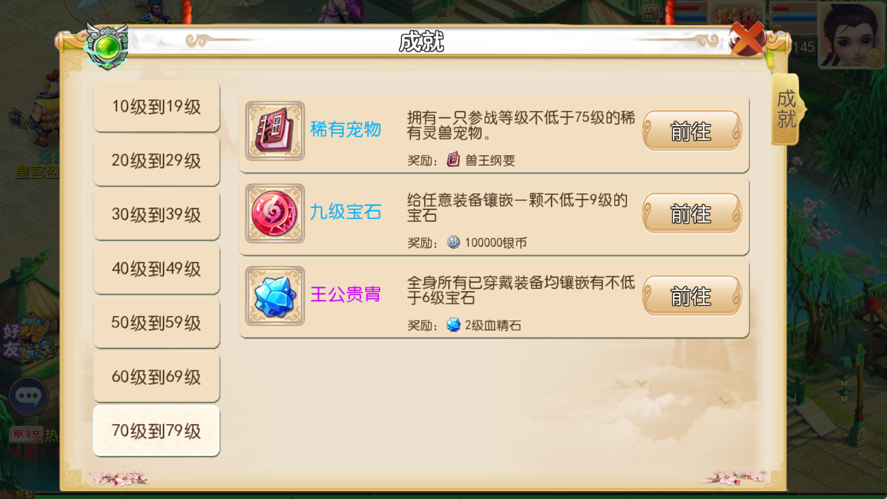887x499 pixels.
Task: Click 前往 for the 九级宝石 achievement
Action: (691, 213)
